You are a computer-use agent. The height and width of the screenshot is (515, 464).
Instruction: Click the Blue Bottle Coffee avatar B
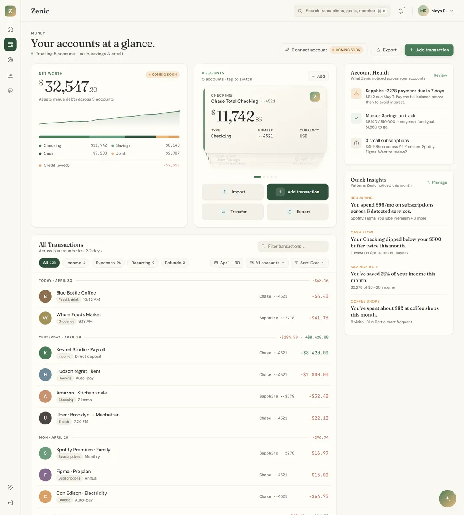click(46, 296)
